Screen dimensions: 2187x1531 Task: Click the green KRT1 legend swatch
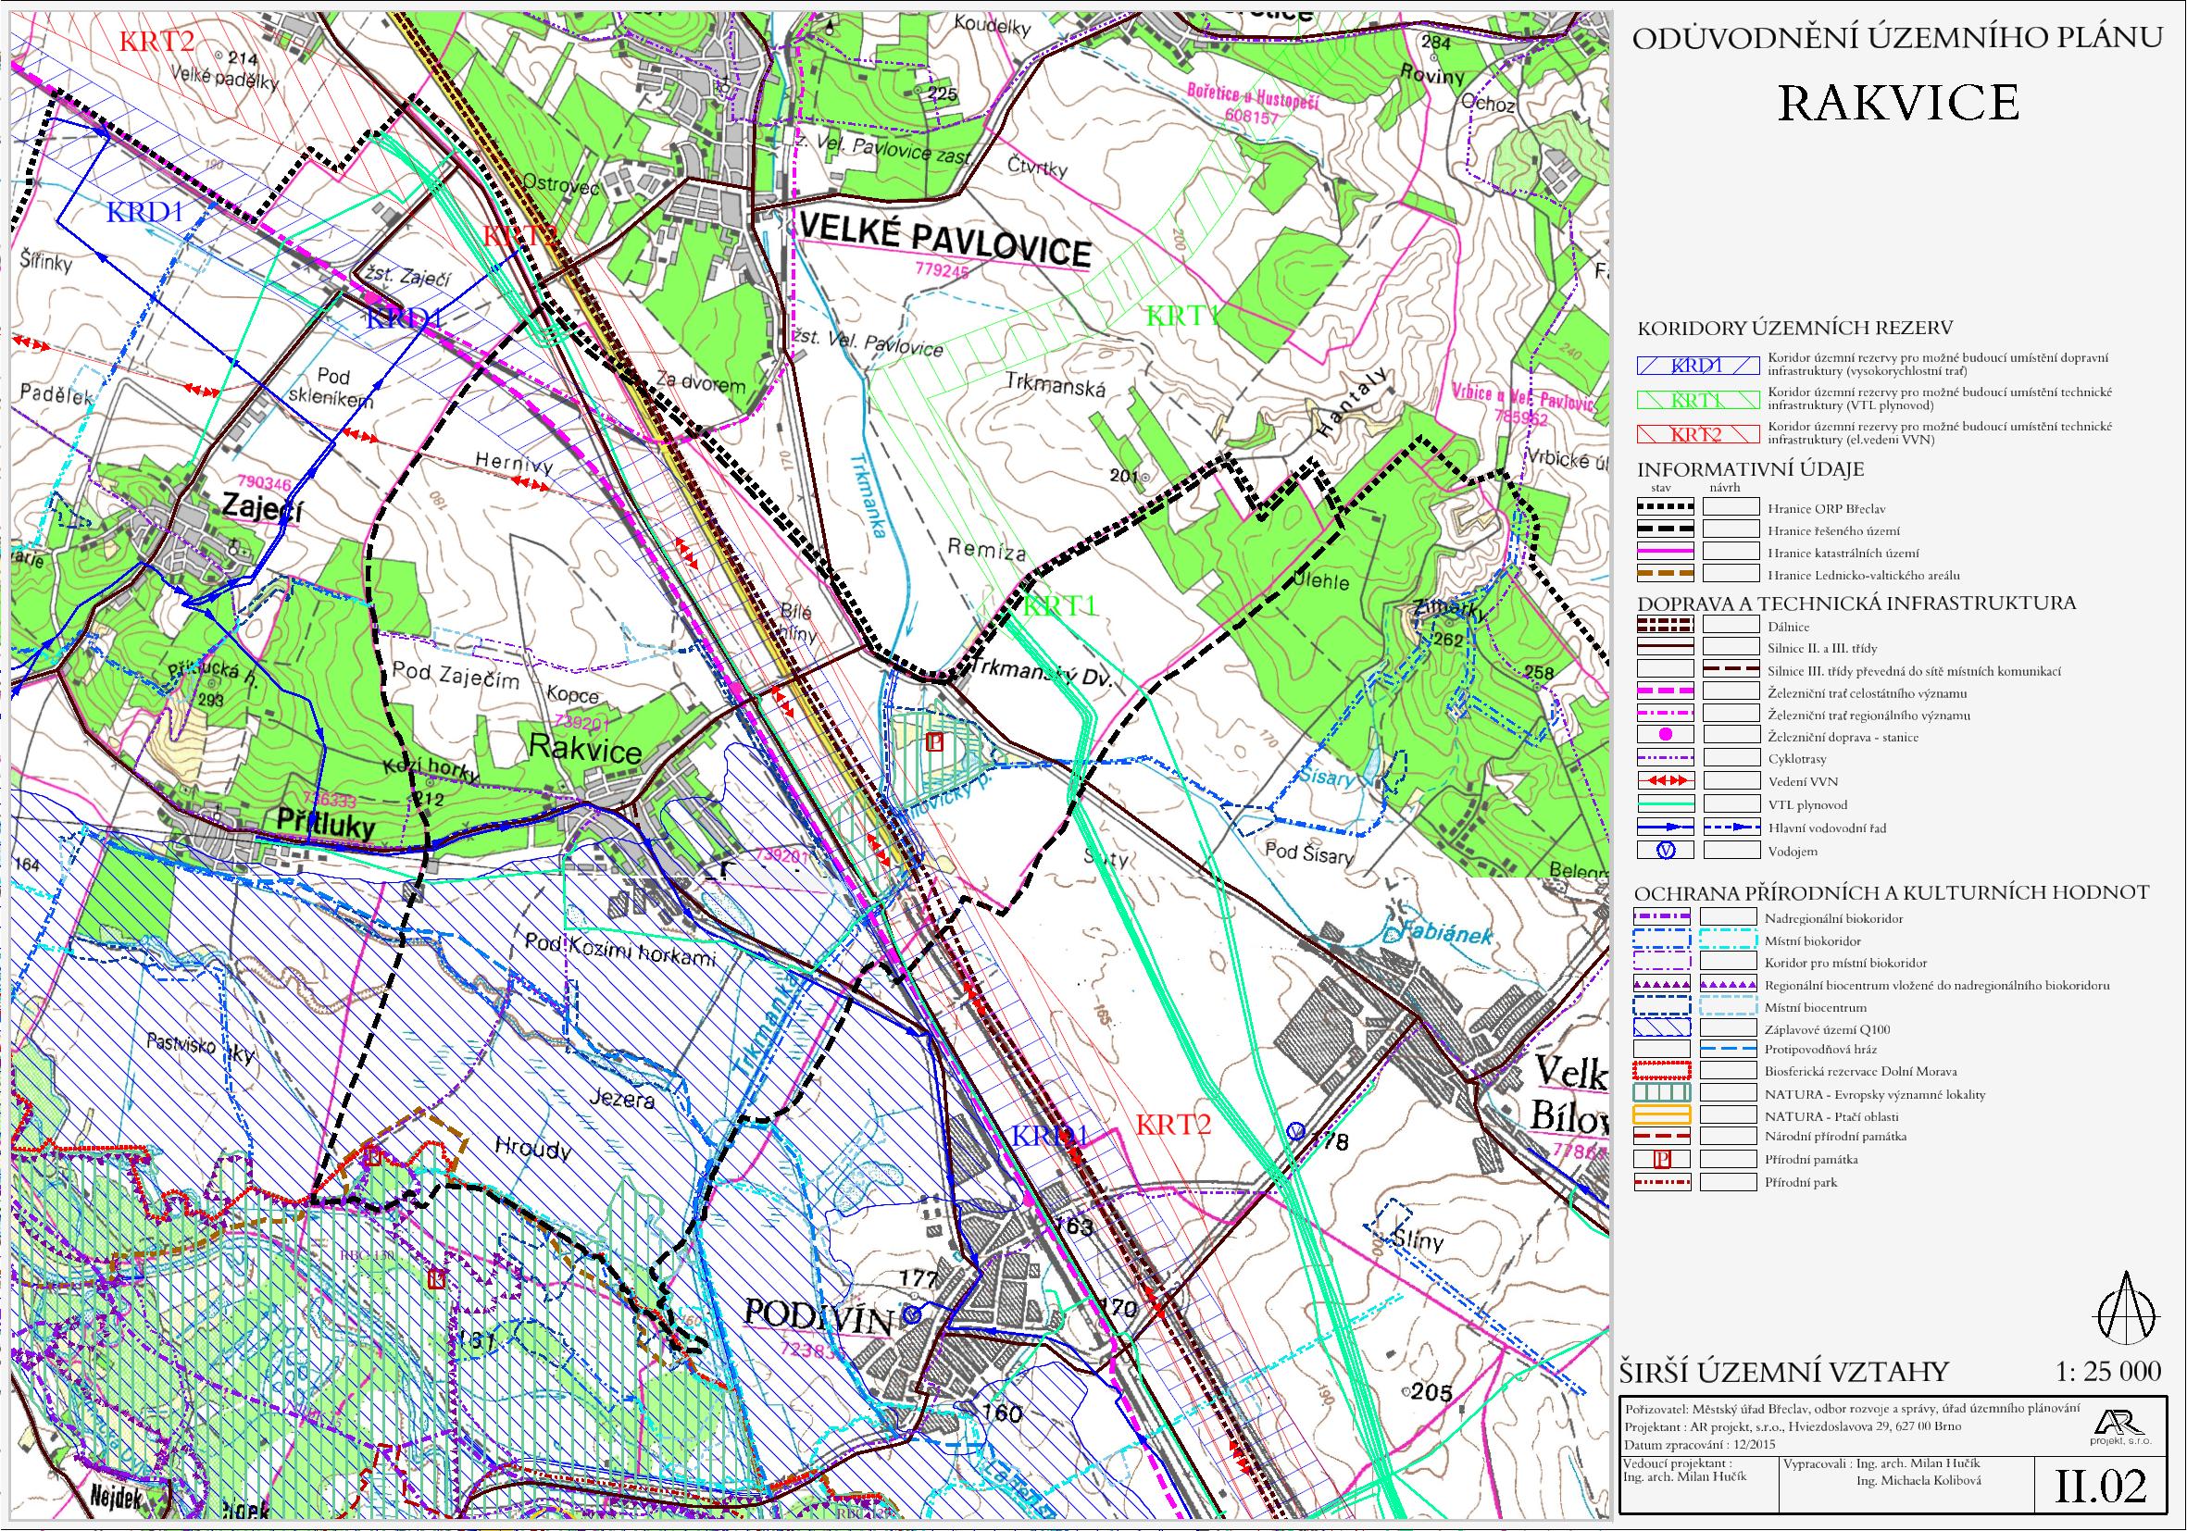[x=1697, y=400]
